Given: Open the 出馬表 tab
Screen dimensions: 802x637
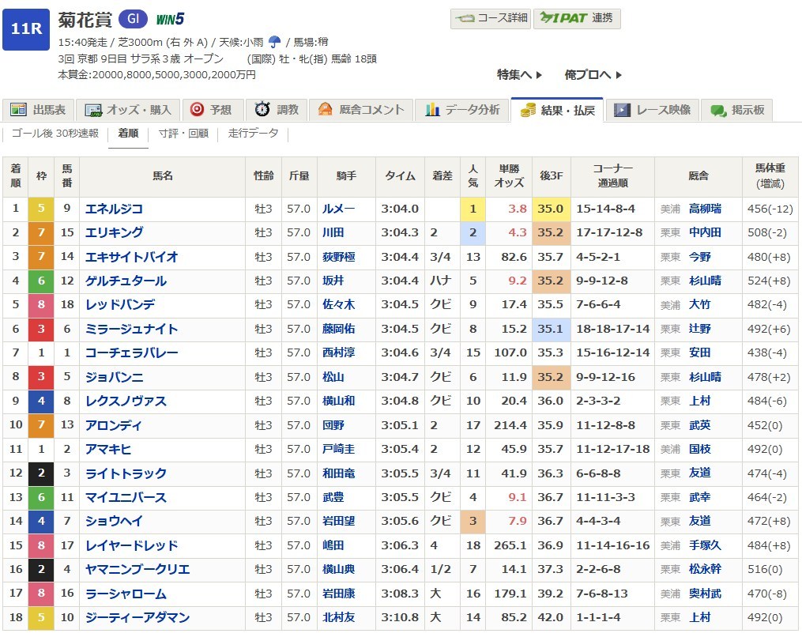Looking at the screenshot, I should click(40, 110).
